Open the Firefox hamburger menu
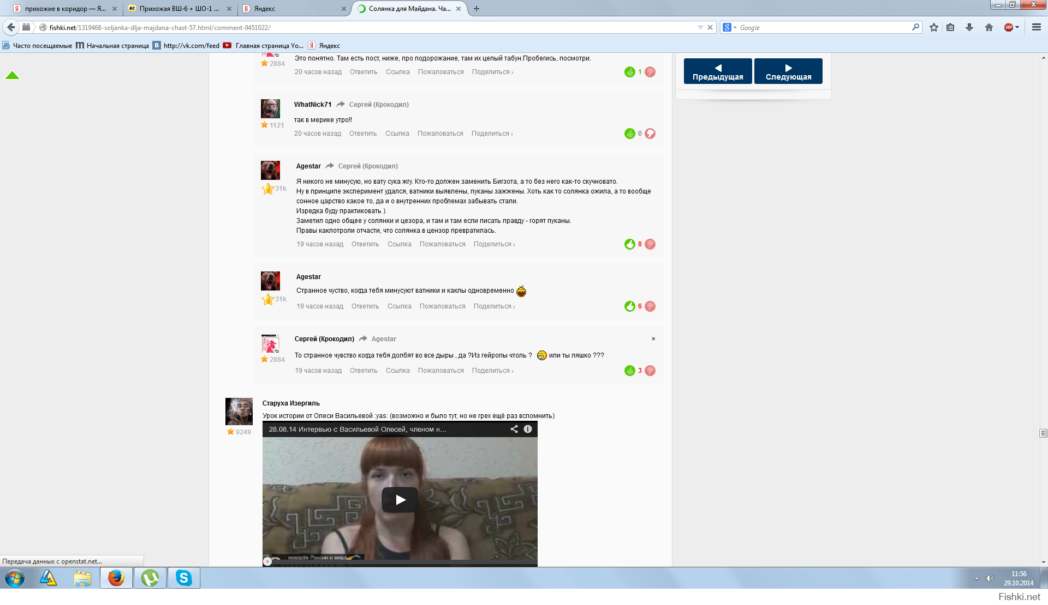 coord(1036,27)
